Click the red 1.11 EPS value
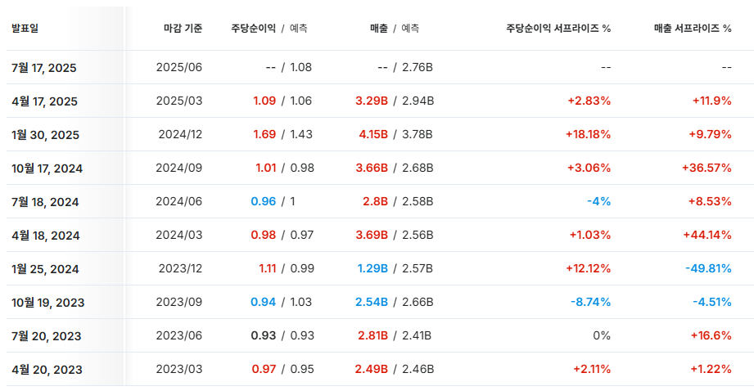 click(268, 269)
